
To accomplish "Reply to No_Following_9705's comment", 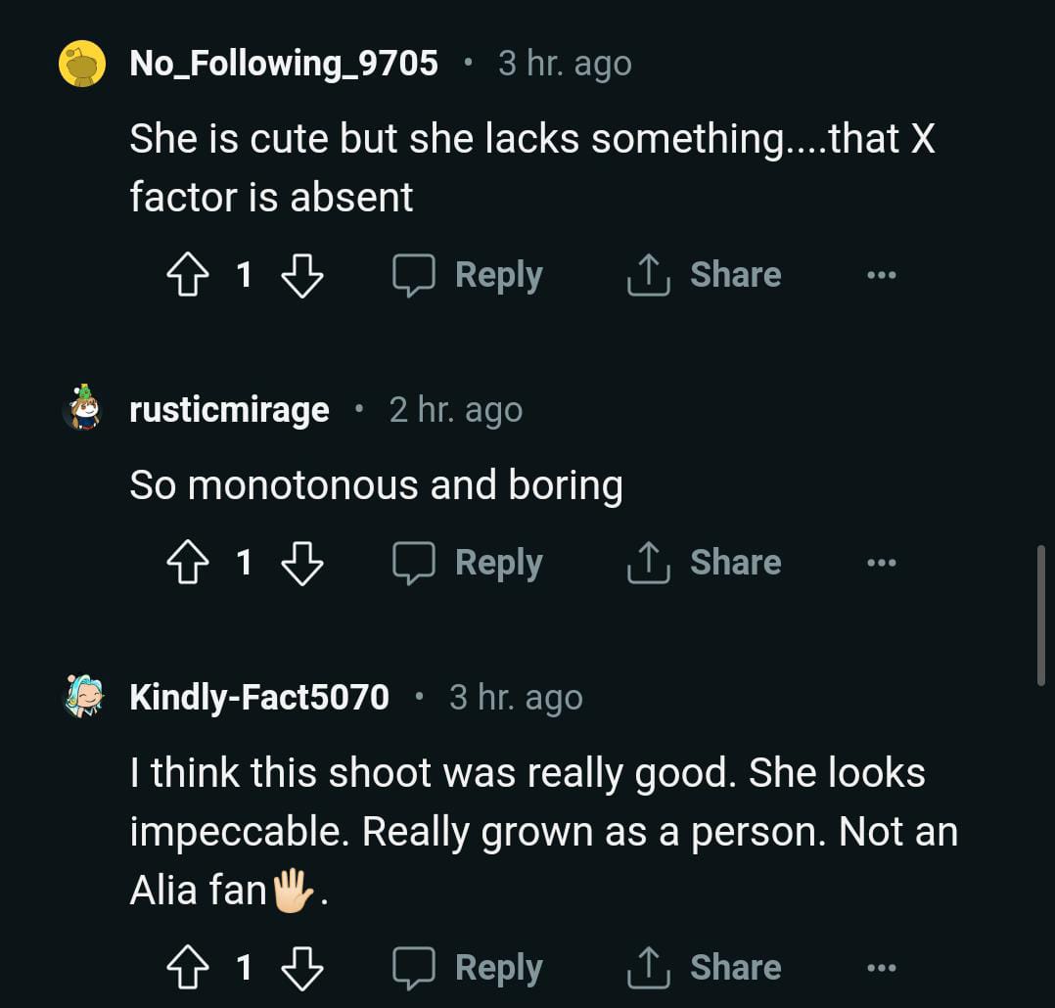I will coord(468,276).
